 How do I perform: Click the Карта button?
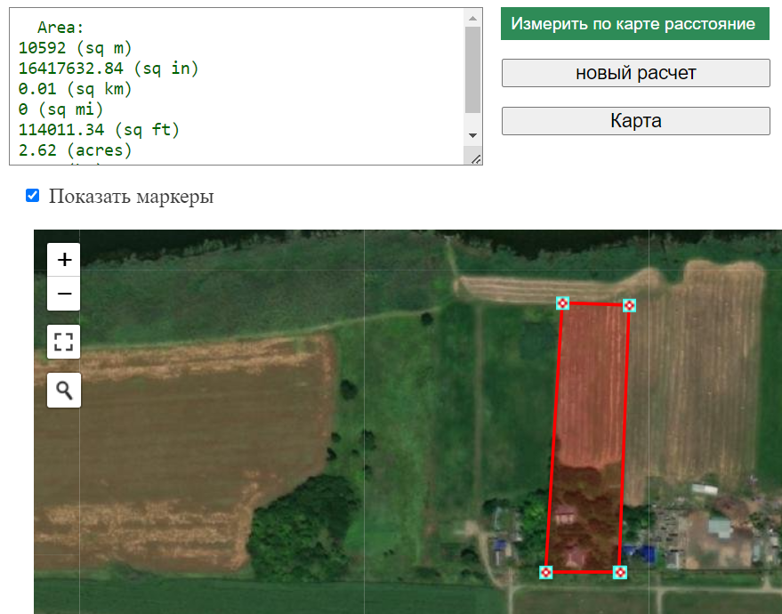pos(636,121)
